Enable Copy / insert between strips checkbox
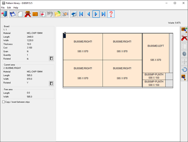This screenshot has width=188, height=142. click(3, 102)
